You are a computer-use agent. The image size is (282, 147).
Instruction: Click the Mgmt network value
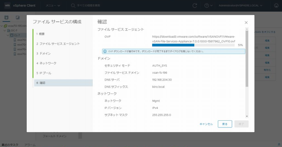click(x=156, y=101)
